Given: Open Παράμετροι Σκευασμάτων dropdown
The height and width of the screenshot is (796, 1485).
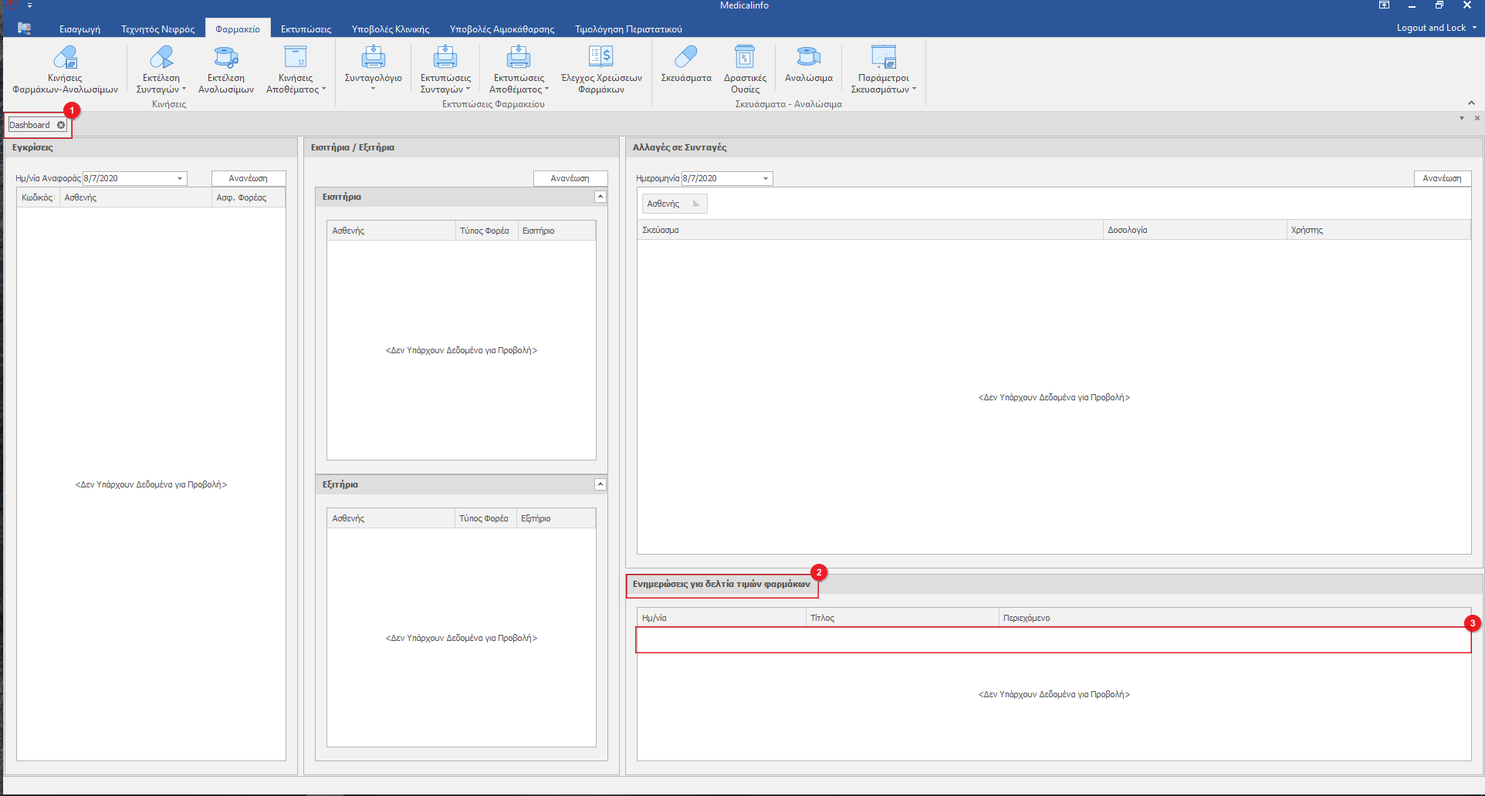Looking at the screenshot, I should coord(884,83).
